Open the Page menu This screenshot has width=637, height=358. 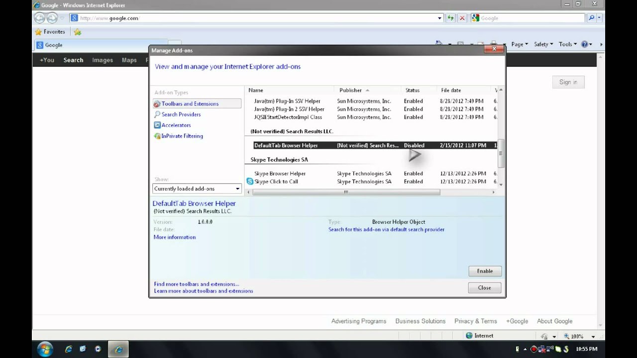pyautogui.click(x=519, y=44)
